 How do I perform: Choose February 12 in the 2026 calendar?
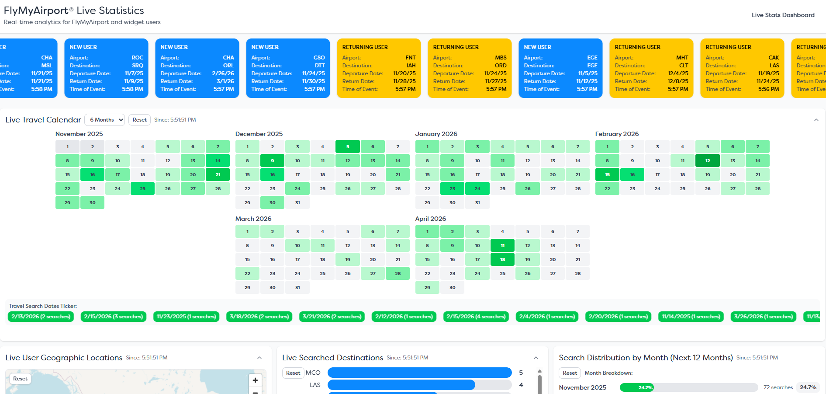pyautogui.click(x=707, y=161)
